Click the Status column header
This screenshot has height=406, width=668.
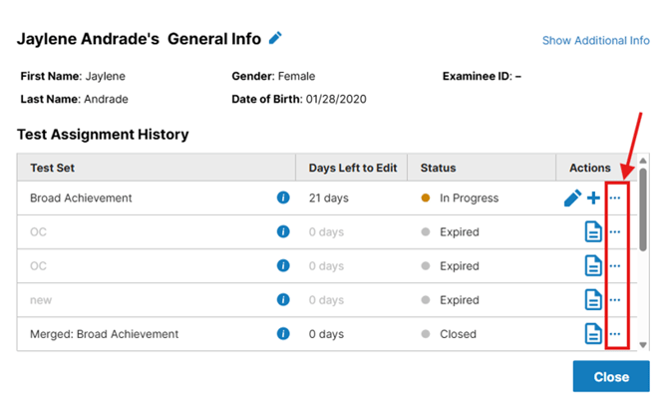(x=438, y=168)
